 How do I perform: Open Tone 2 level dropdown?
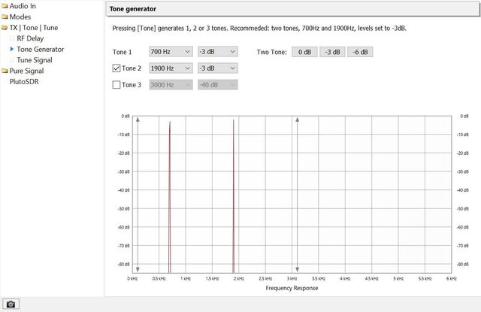(x=218, y=68)
